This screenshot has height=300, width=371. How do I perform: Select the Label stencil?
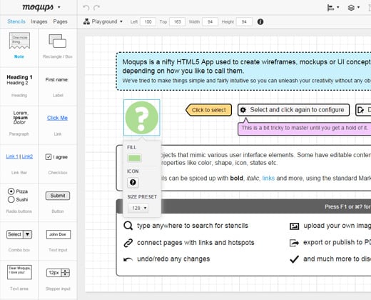tap(58, 86)
